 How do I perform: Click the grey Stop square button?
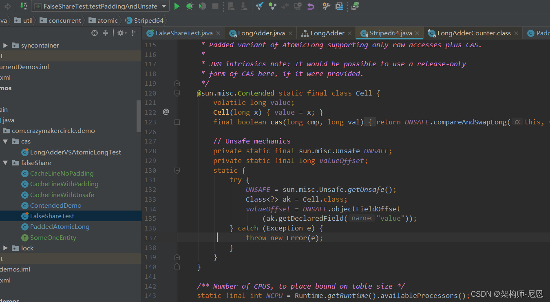(x=215, y=6)
